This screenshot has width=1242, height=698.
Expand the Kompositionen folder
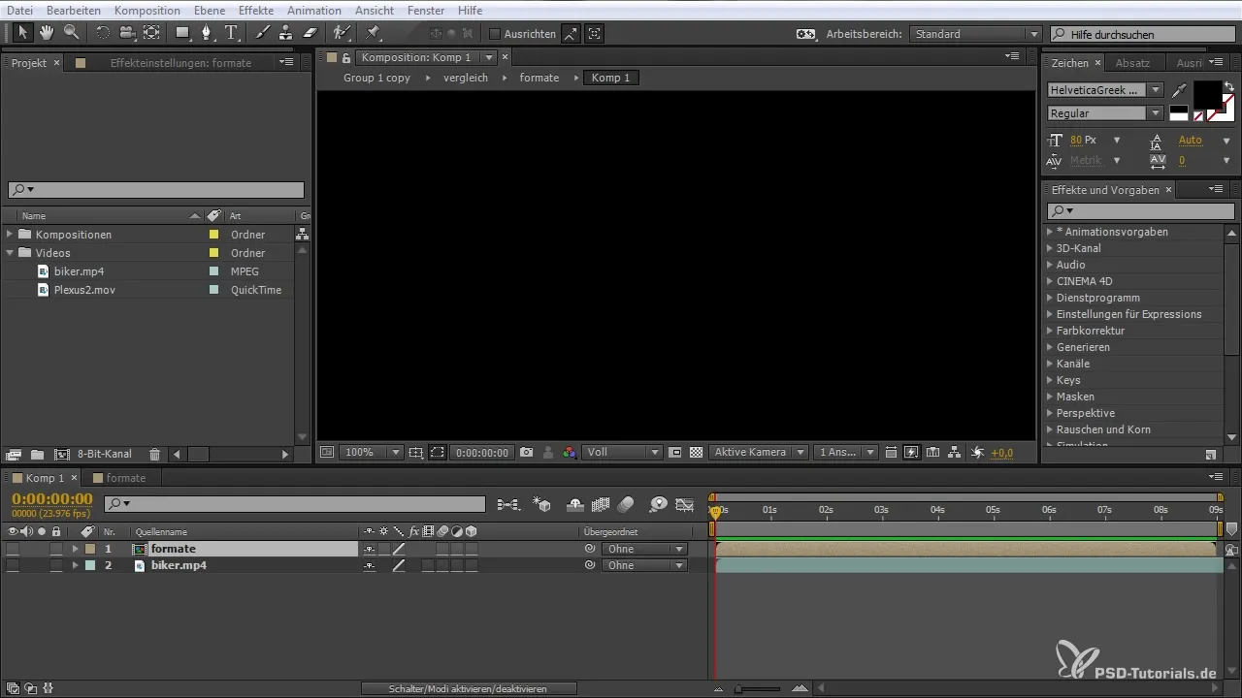tap(10, 235)
